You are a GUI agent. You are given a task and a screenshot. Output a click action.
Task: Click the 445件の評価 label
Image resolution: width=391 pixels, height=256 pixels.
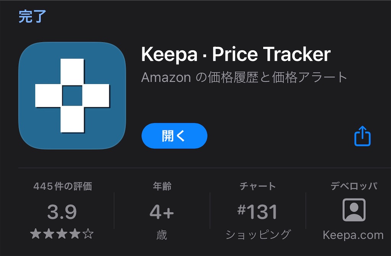tap(63, 186)
